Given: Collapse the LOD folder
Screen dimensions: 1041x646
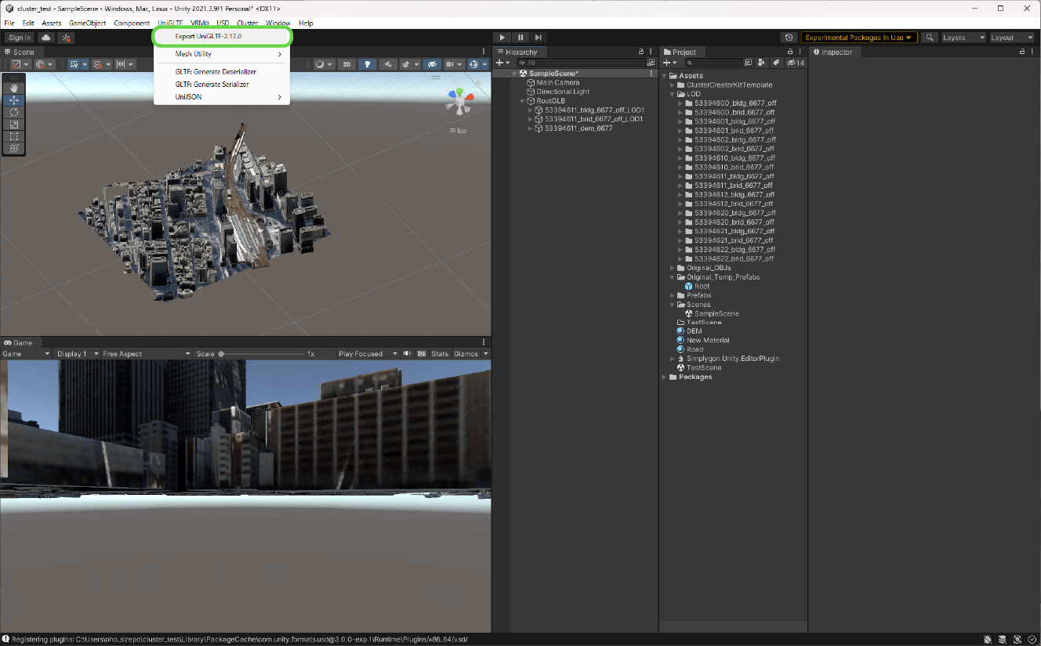Looking at the screenshot, I should pos(673,94).
